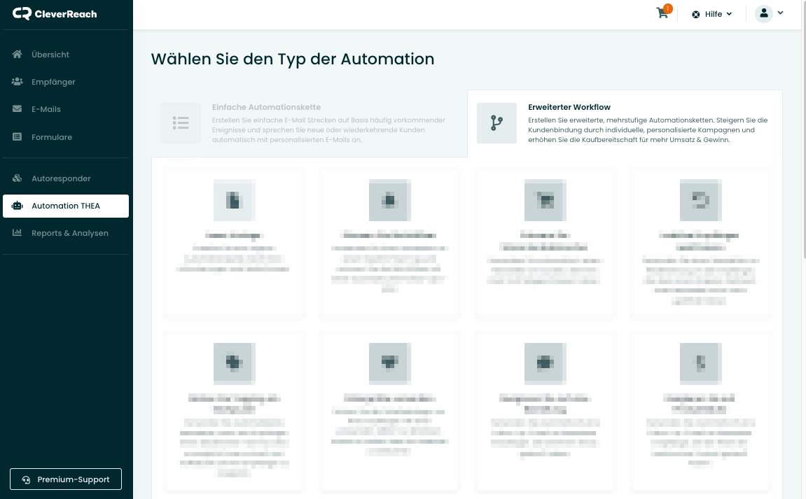Click the Formulare form icon
The height and width of the screenshot is (499, 806).
pyautogui.click(x=18, y=137)
